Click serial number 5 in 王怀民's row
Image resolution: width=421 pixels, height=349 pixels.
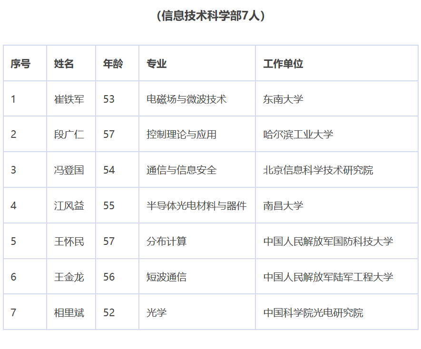coord(13,241)
